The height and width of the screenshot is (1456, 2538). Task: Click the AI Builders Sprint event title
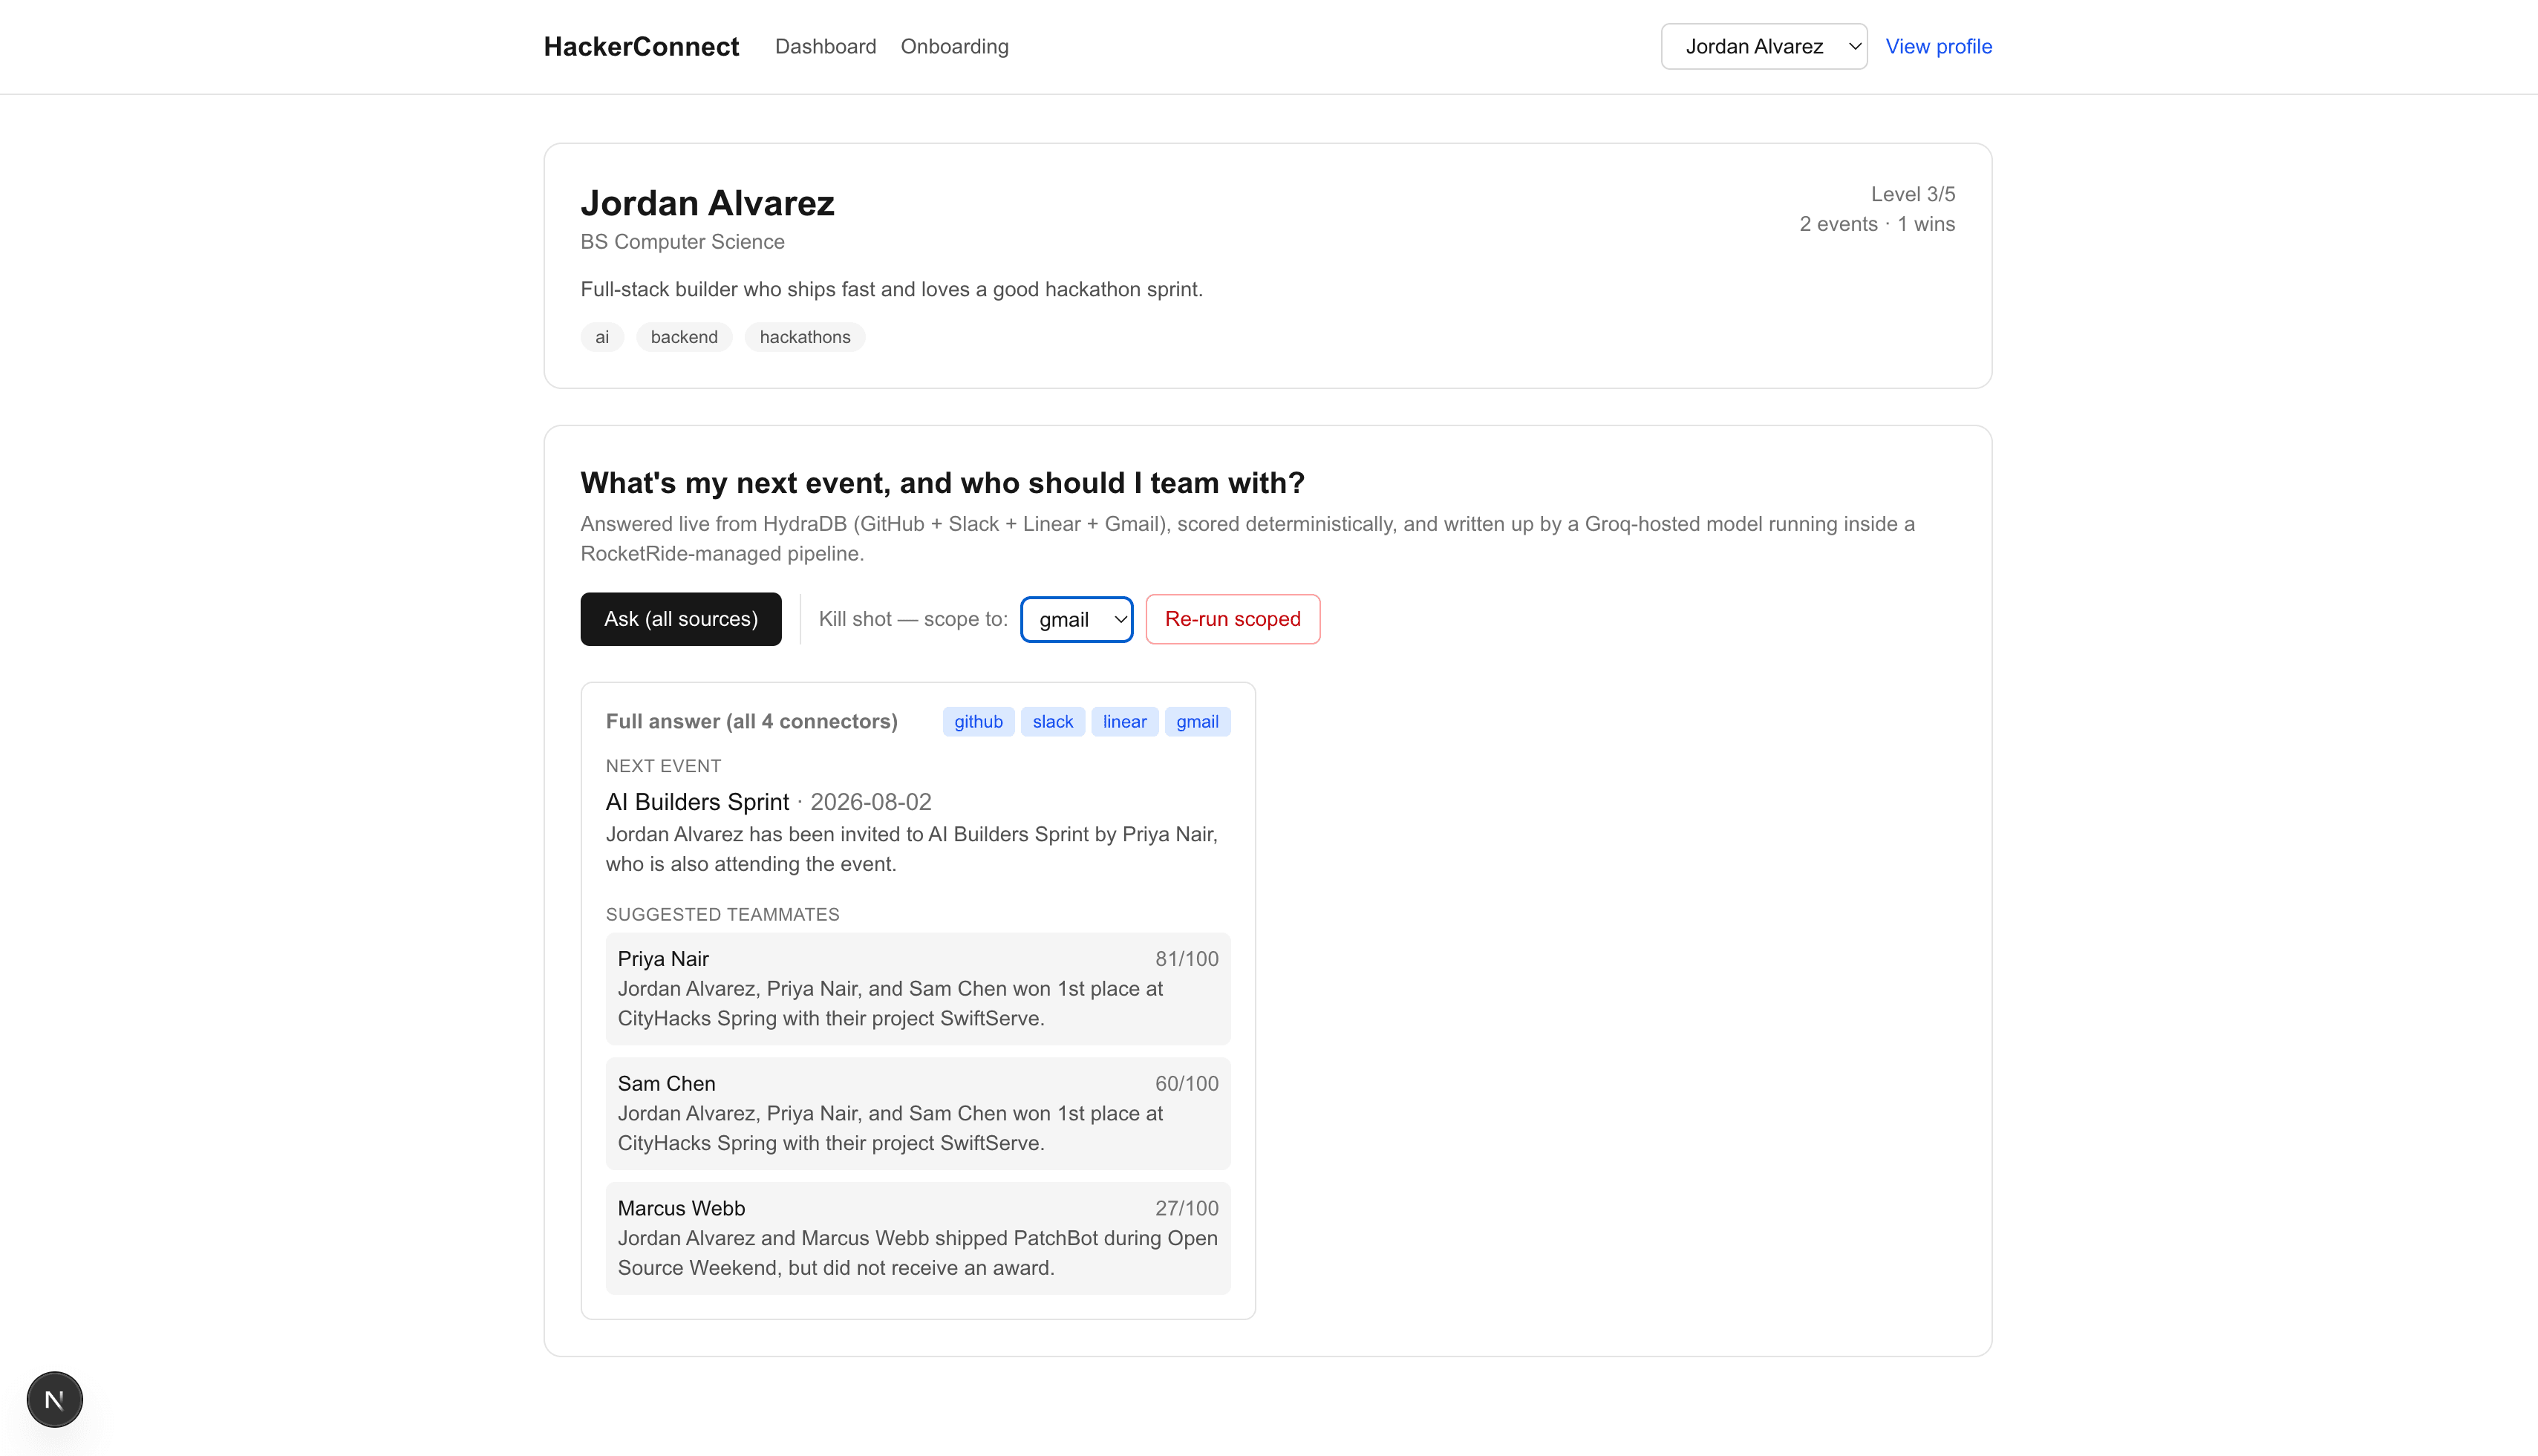coord(697,802)
